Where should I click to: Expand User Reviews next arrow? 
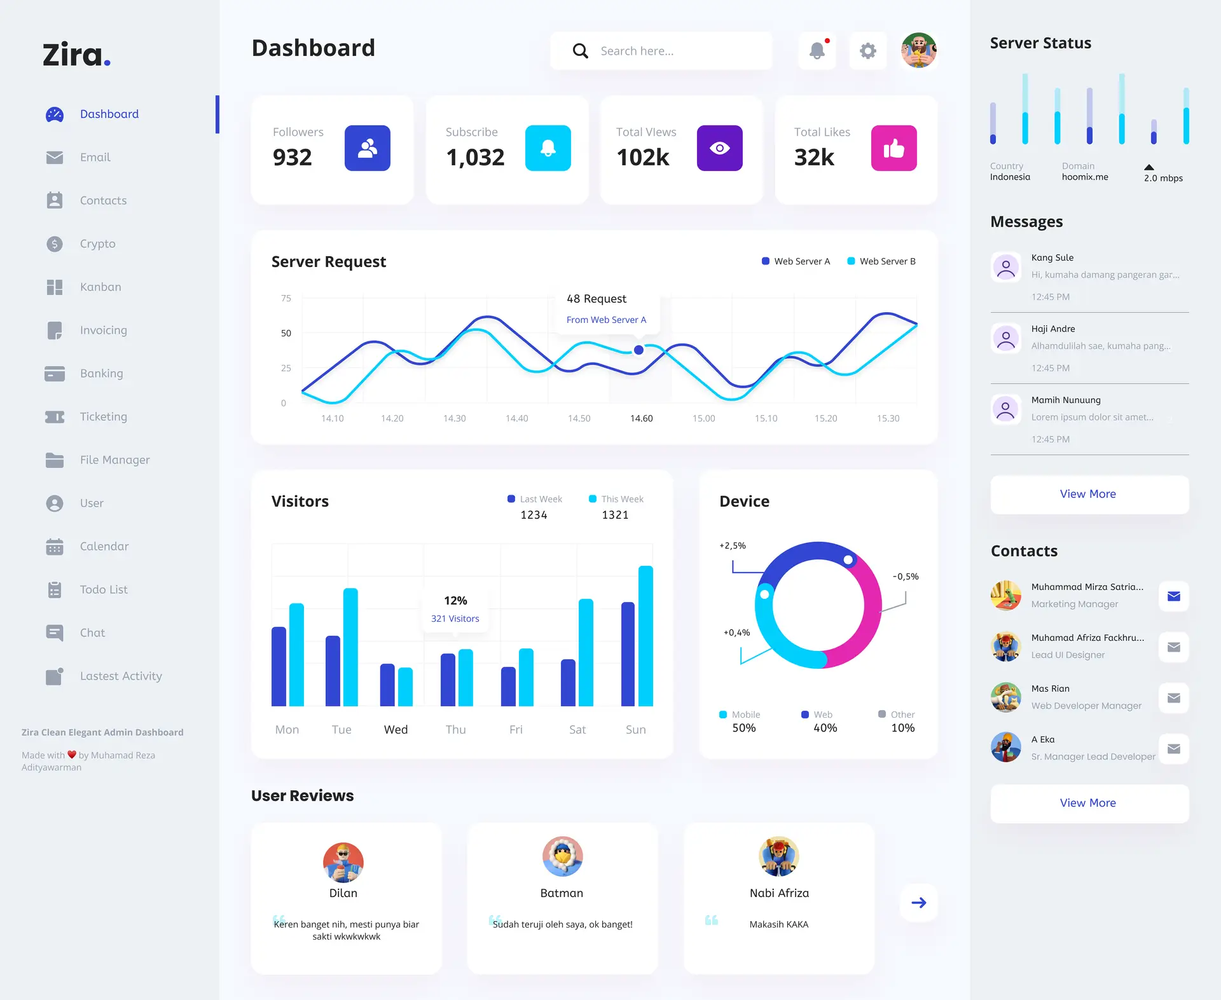tap(919, 901)
